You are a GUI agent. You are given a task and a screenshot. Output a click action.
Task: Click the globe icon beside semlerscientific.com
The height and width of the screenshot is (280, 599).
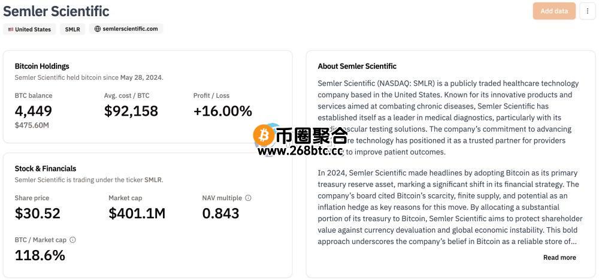(98, 29)
